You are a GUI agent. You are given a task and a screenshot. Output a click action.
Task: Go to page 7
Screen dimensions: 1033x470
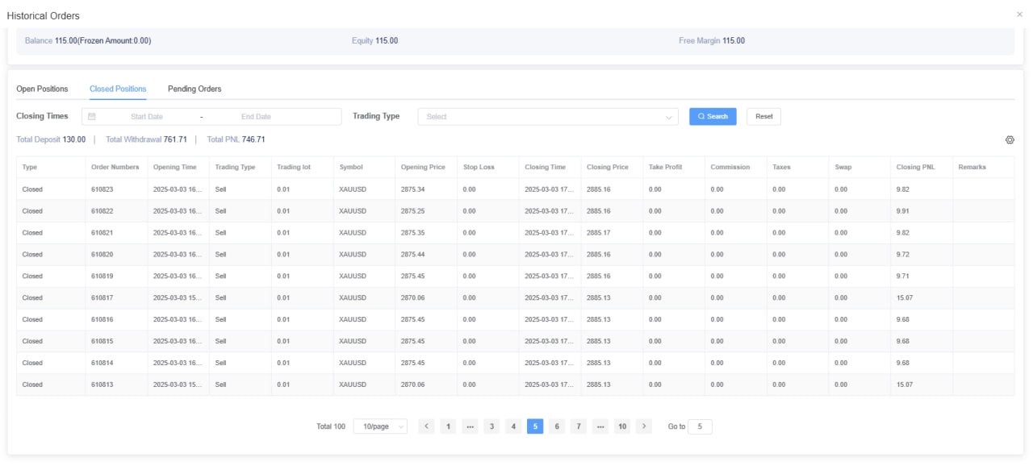(579, 426)
